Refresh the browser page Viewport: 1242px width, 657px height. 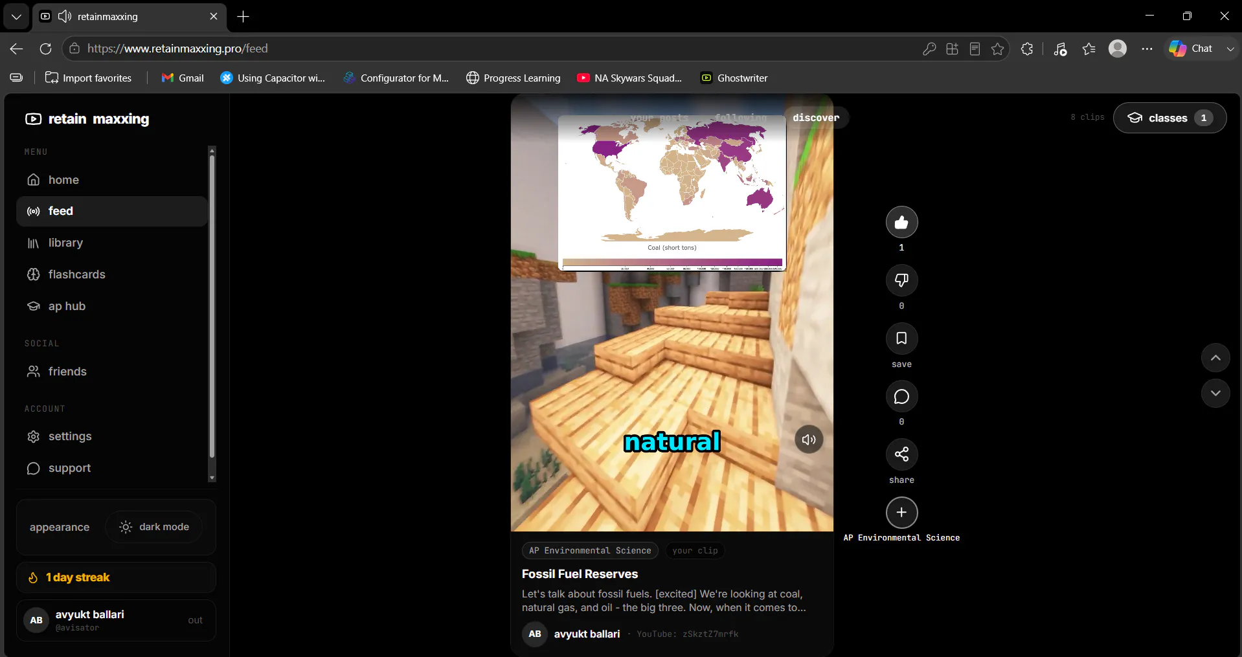click(45, 49)
